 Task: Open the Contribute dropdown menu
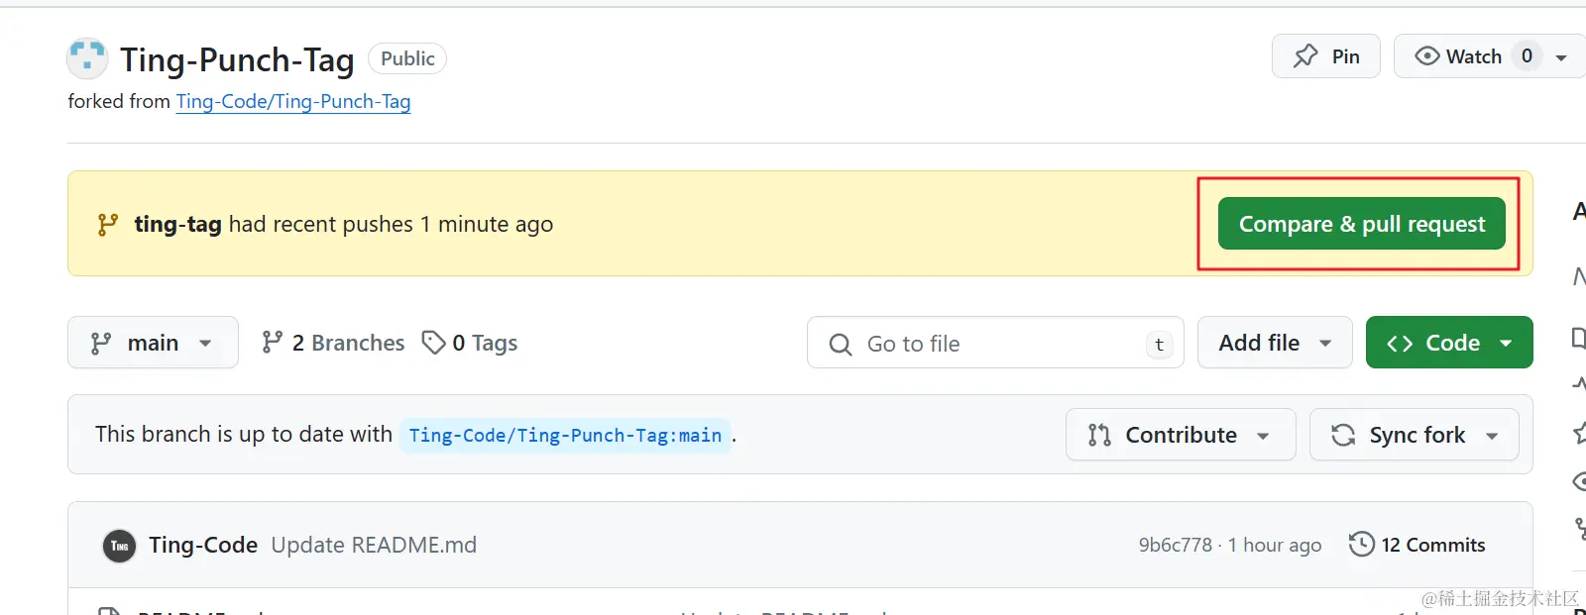pyautogui.click(x=1181, y=435)
